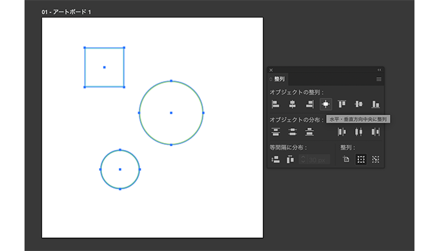Image resolution: width=439 pixels, height=251 pixels.
Task: Select the square on the artboard
Action: [105, 68]
